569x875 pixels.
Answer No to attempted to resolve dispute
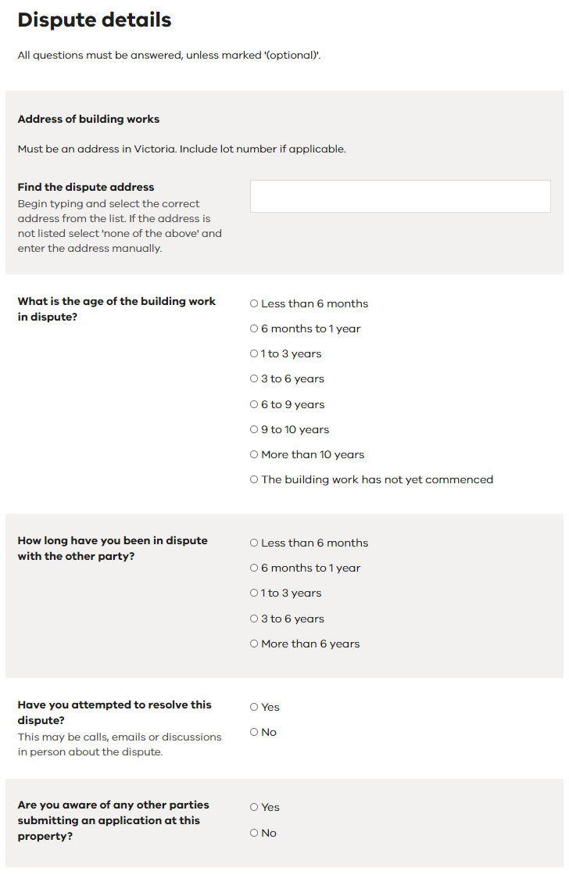point(254,732)
